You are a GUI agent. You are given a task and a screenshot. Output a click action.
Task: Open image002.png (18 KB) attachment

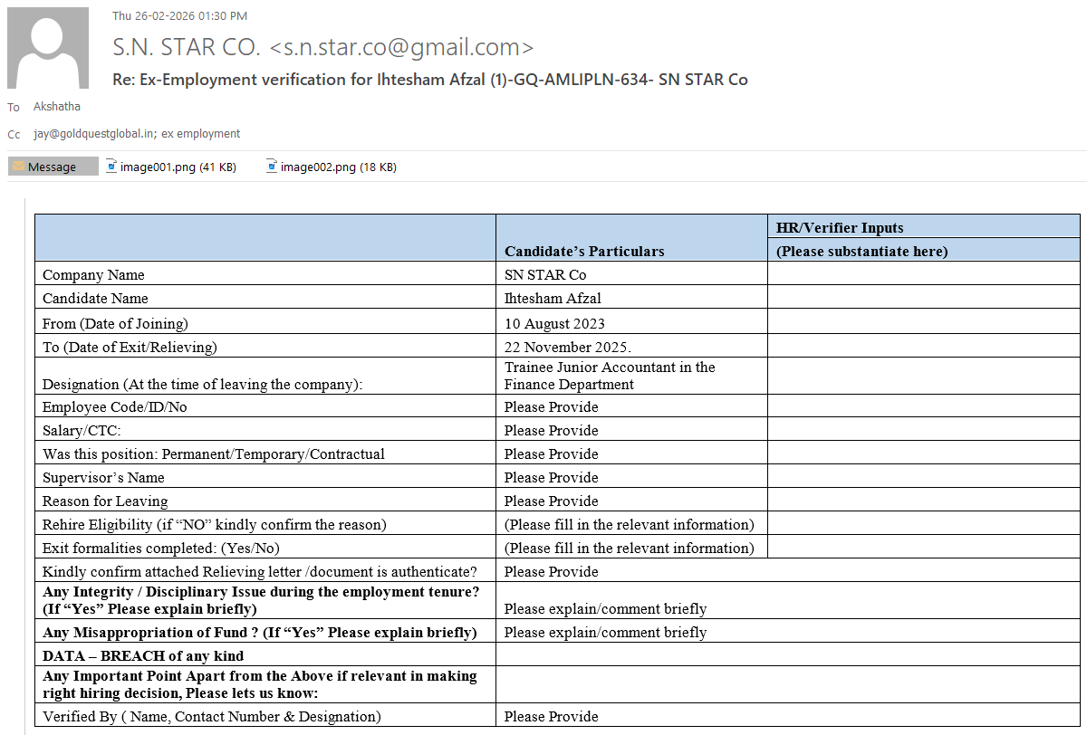point(339,167)
